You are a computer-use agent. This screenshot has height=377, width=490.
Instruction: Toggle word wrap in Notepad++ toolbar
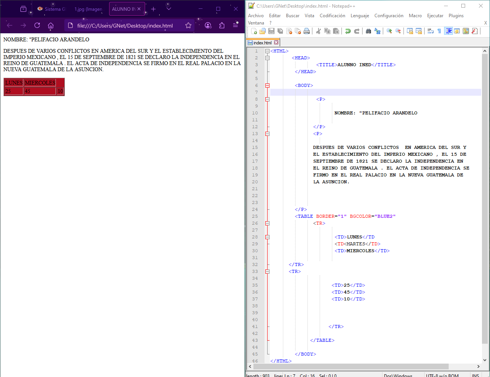(430, 31)
